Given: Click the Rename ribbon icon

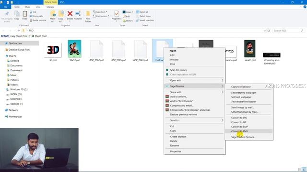Looking at the screenshot, I should 78,14.
